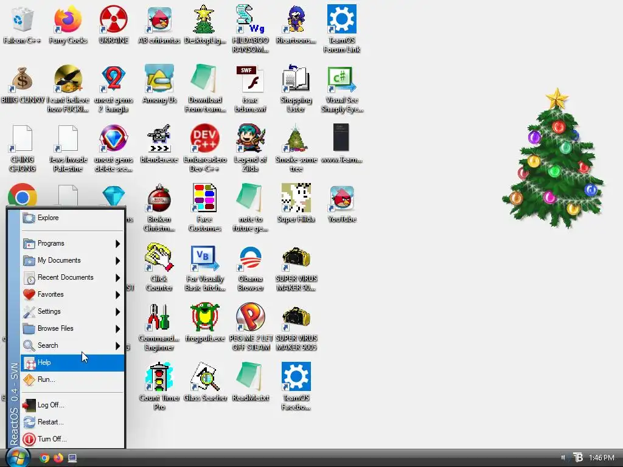Open the Smoke some tree icon
The width and height of the screenshot is (623, 467).
[x=296, y=138]
